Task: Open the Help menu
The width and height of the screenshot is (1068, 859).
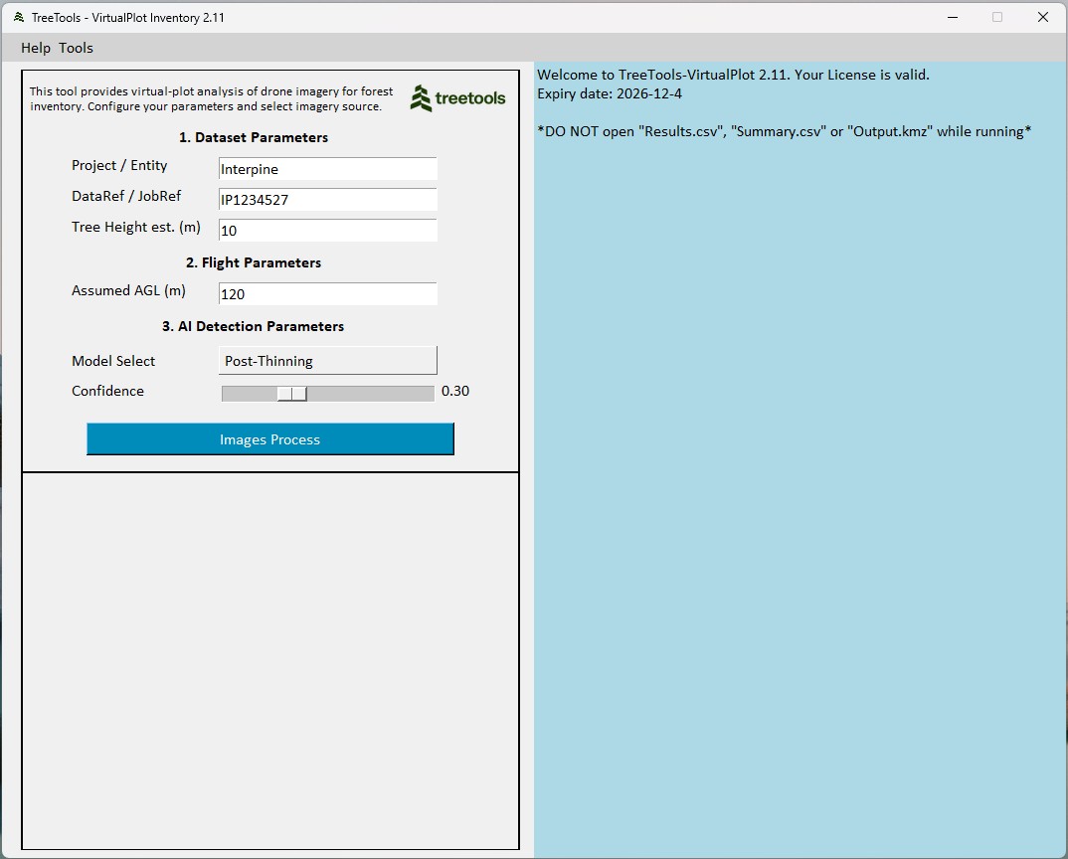Action: tap(35, 48)
